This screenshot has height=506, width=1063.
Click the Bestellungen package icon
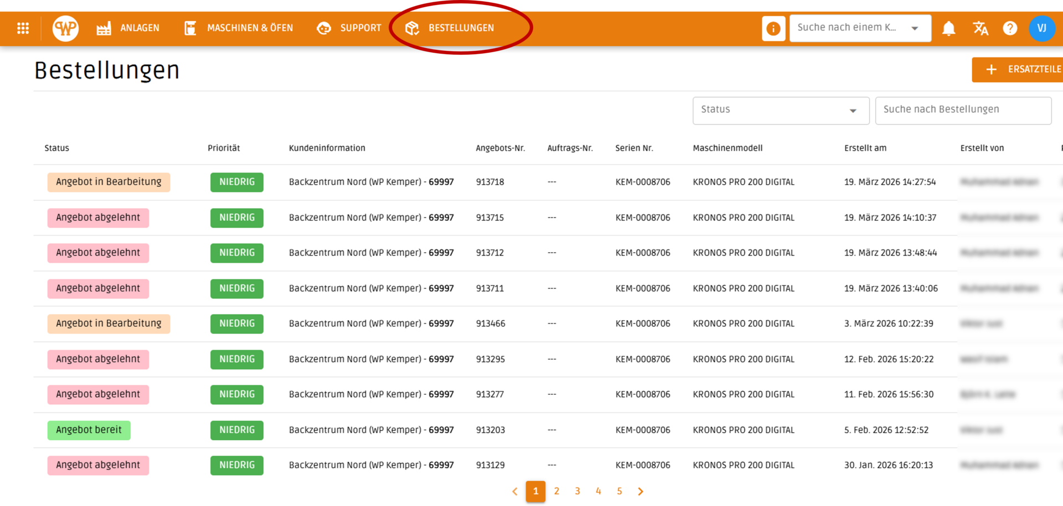pyautogui.click(x=412, y=28)
